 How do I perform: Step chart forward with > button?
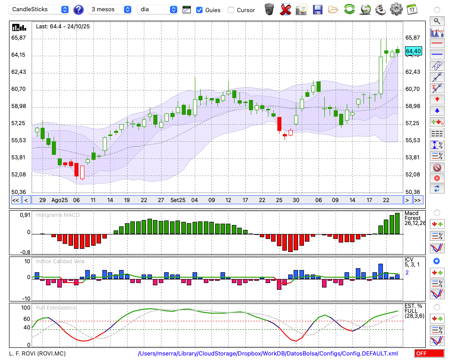point(407,200)
